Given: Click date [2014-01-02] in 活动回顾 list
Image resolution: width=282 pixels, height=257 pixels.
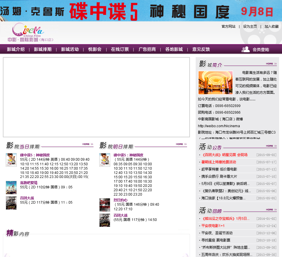Looking at the screenshot, I should click(x=266, y=219).
